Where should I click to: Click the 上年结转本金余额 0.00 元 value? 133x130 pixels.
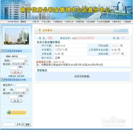[116, 50]
